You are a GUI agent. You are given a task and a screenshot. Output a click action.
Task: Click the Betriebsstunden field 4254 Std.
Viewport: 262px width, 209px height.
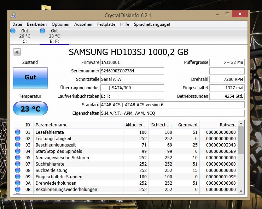tap(227, 96)
